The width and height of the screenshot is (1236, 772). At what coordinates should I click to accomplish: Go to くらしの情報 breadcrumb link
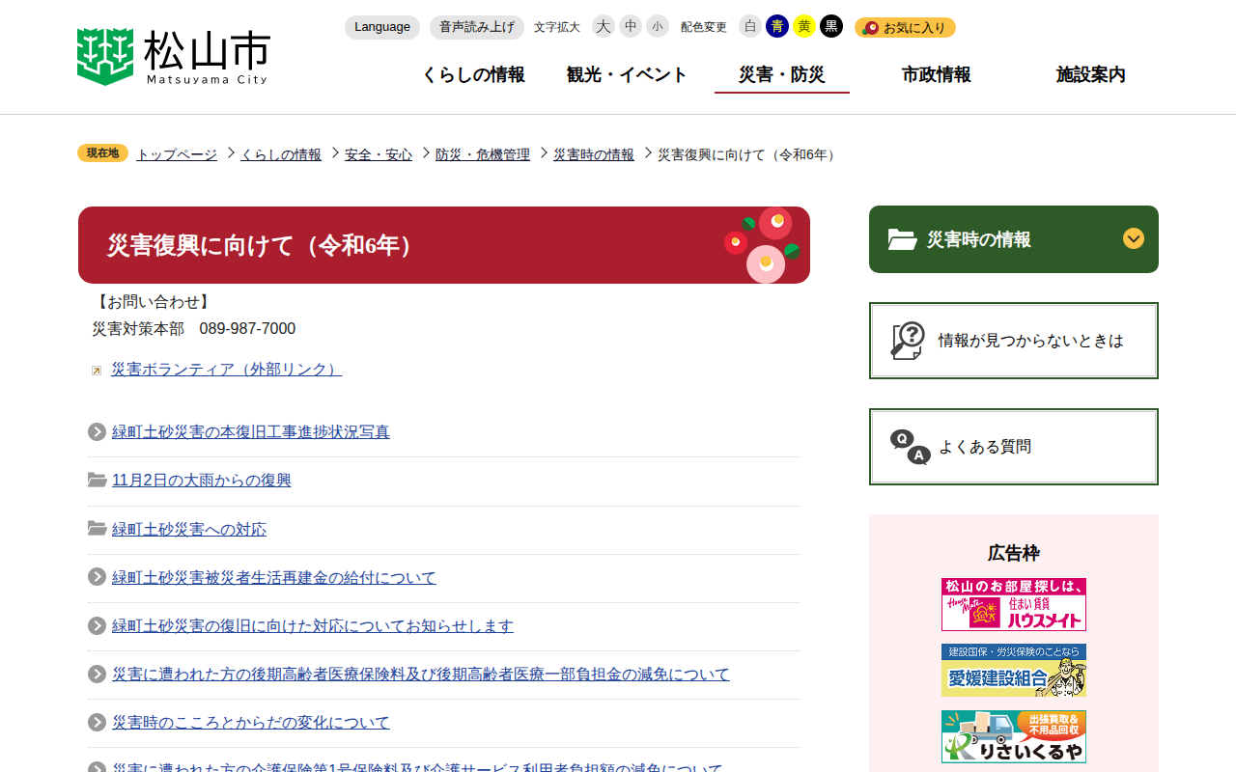281,154
